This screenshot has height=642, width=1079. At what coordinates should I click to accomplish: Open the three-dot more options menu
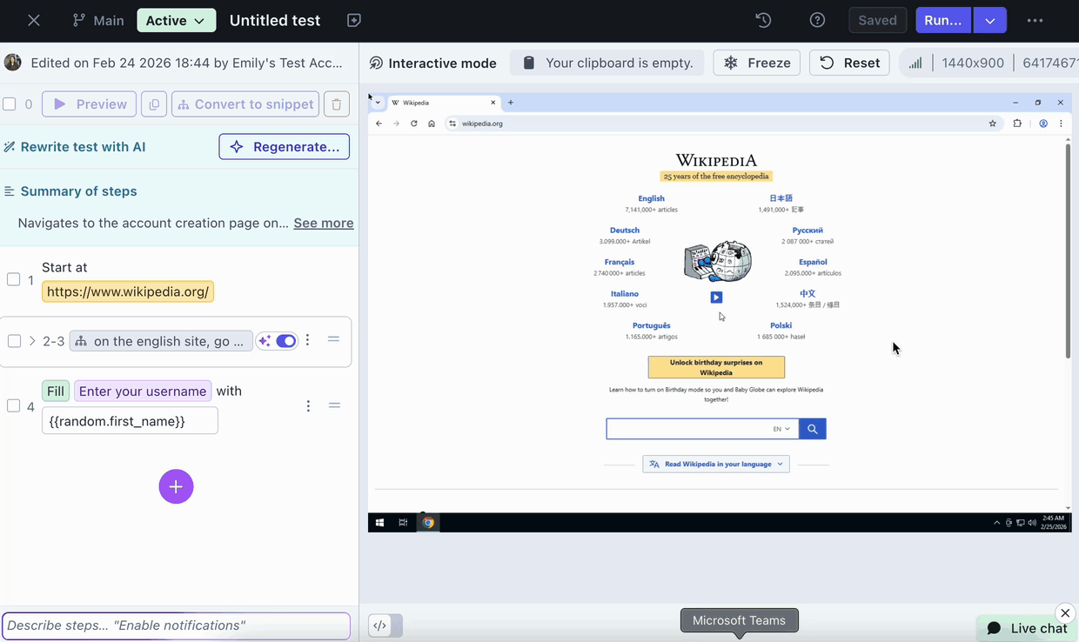tap(1035, 20)
